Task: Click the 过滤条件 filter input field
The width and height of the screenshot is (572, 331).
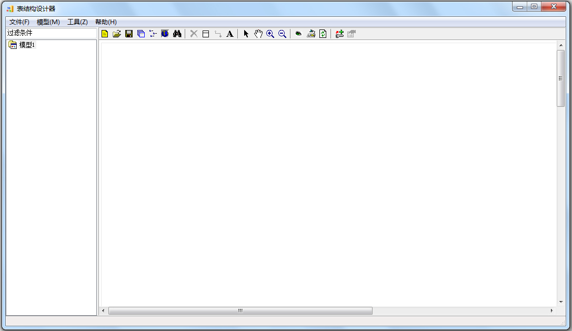Action: [x=51, y=33]
